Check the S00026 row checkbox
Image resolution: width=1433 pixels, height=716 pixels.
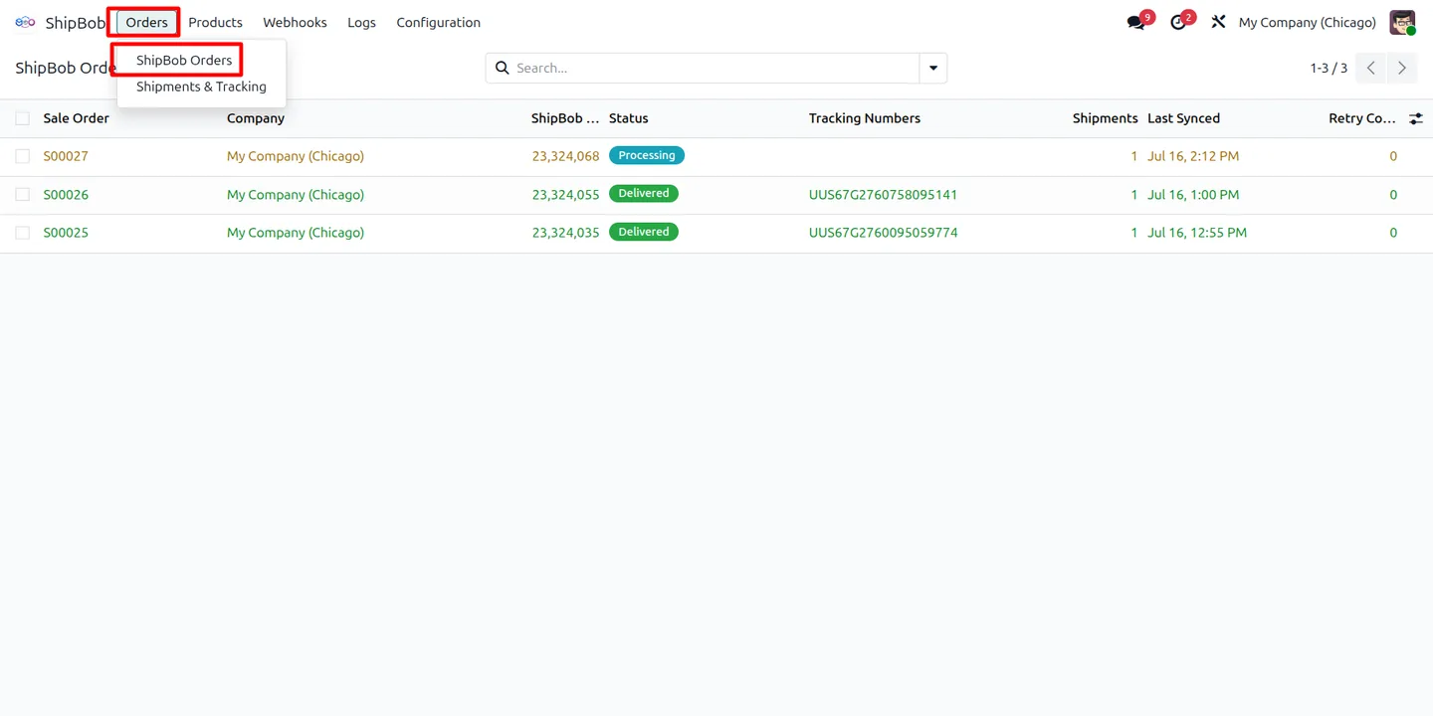pos(22,195)
